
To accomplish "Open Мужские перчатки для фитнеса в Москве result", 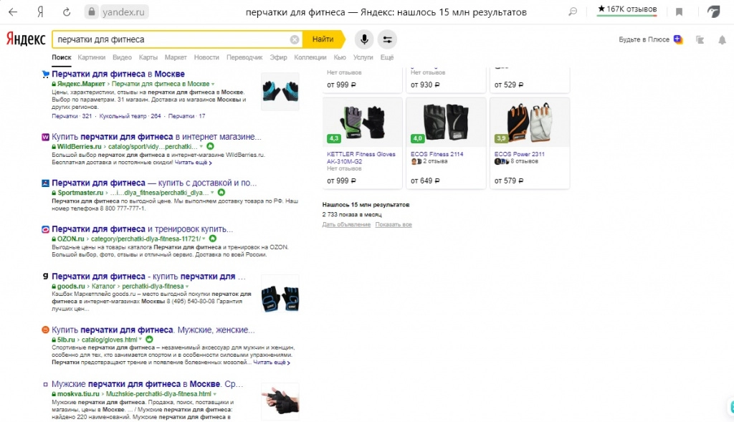I will tap(148, 383).
